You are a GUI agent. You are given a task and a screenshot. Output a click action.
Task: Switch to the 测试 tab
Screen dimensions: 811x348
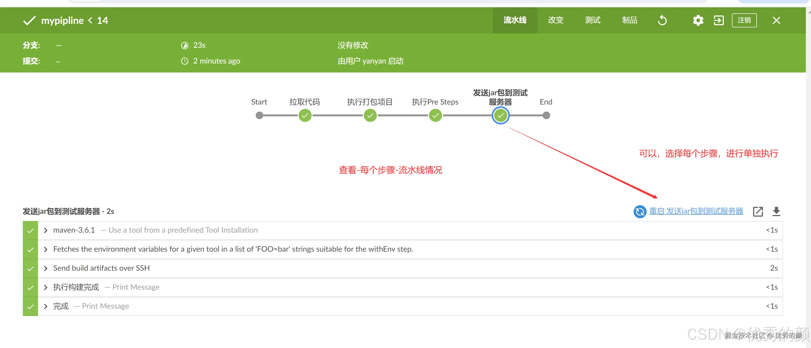coord(592,20)
